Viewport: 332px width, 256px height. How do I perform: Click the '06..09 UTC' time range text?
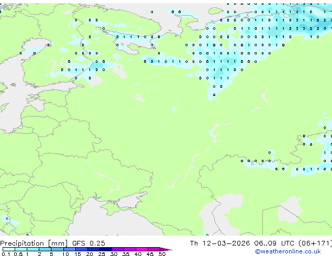point(274,243)
